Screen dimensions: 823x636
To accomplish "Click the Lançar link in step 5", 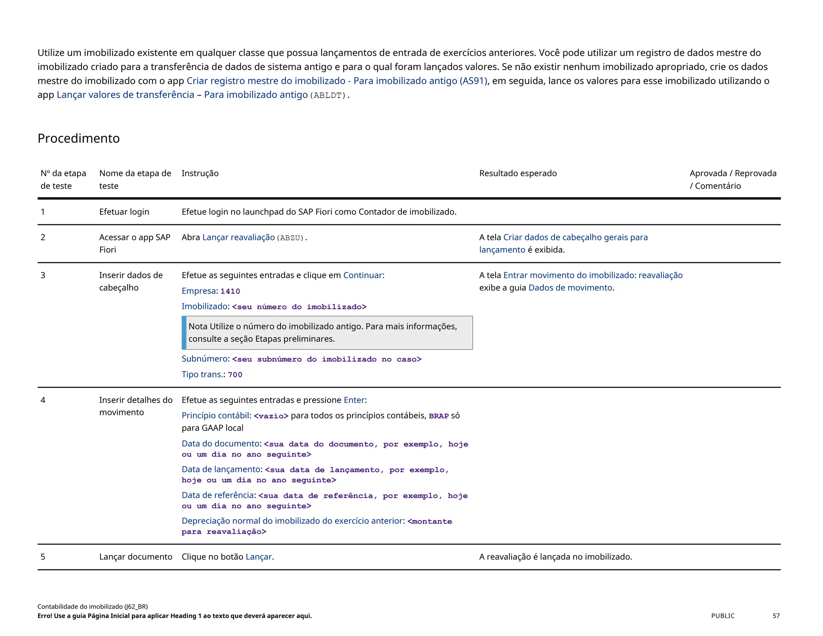I will 258,557.
